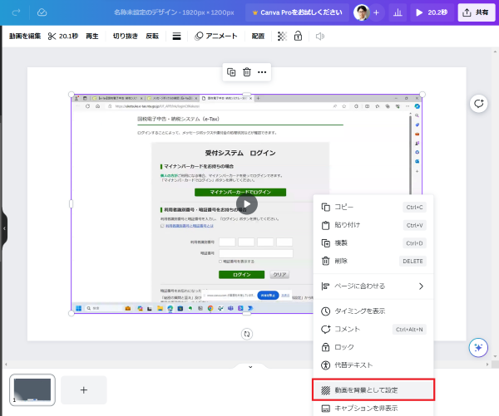Click the top-left corner resize handle of the video
499x416 pixels.
click(x=72, y=95)
